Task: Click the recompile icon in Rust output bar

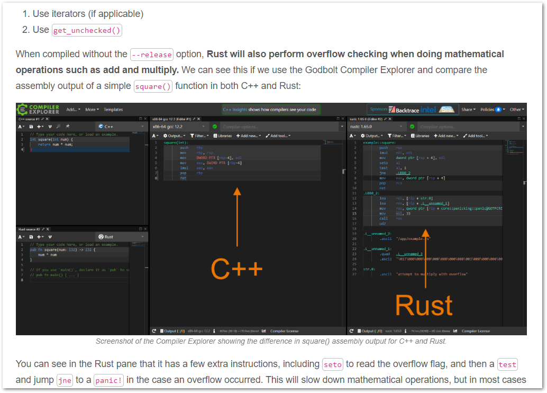Action: pyautogui.click(x=351, y=331)
